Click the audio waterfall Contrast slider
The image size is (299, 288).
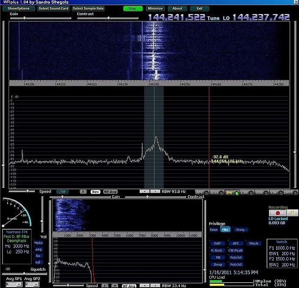coord(155,197)
